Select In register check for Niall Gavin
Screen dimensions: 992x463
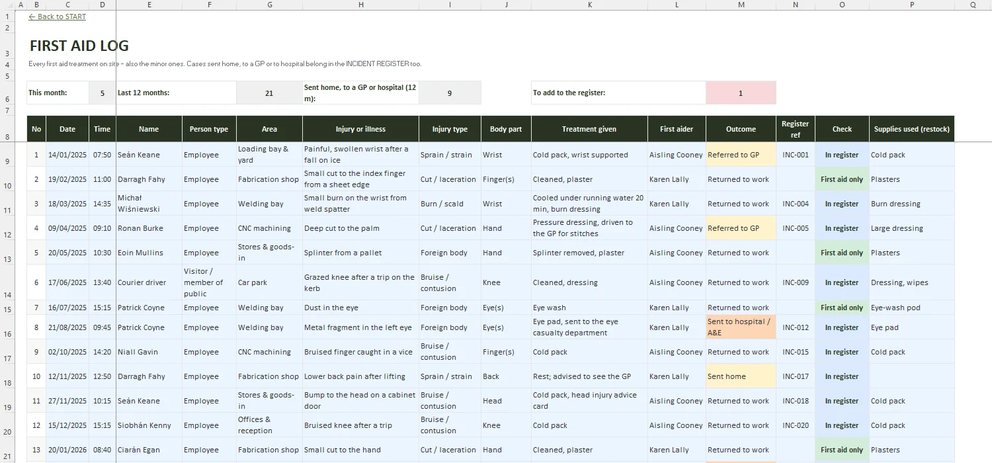(x=842, y=352)
